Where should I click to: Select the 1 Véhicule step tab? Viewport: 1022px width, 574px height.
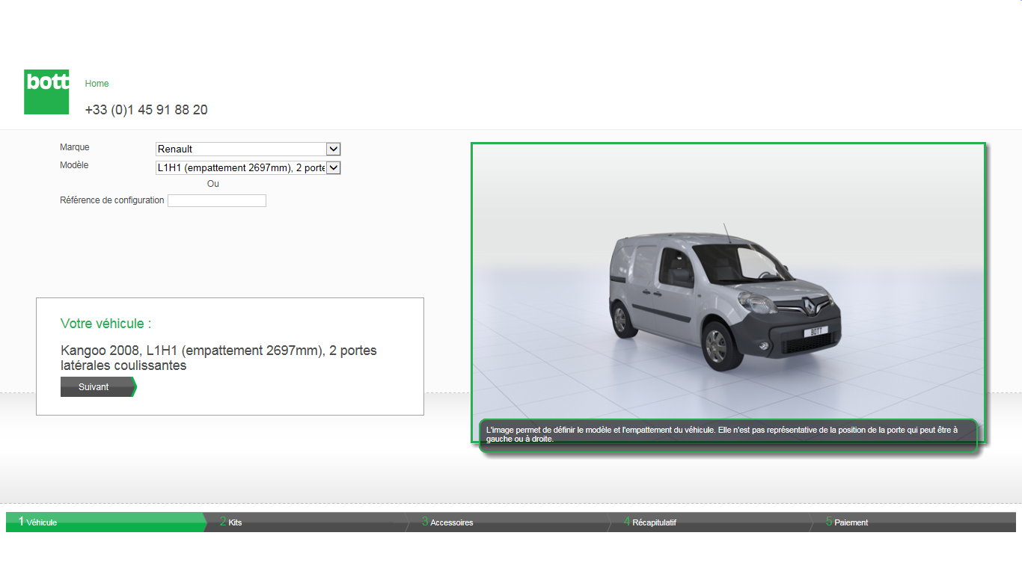pyautogui.click(x=105, y=522)
